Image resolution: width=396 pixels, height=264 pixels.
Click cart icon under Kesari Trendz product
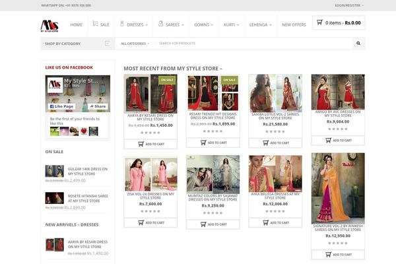coord(203,143)
